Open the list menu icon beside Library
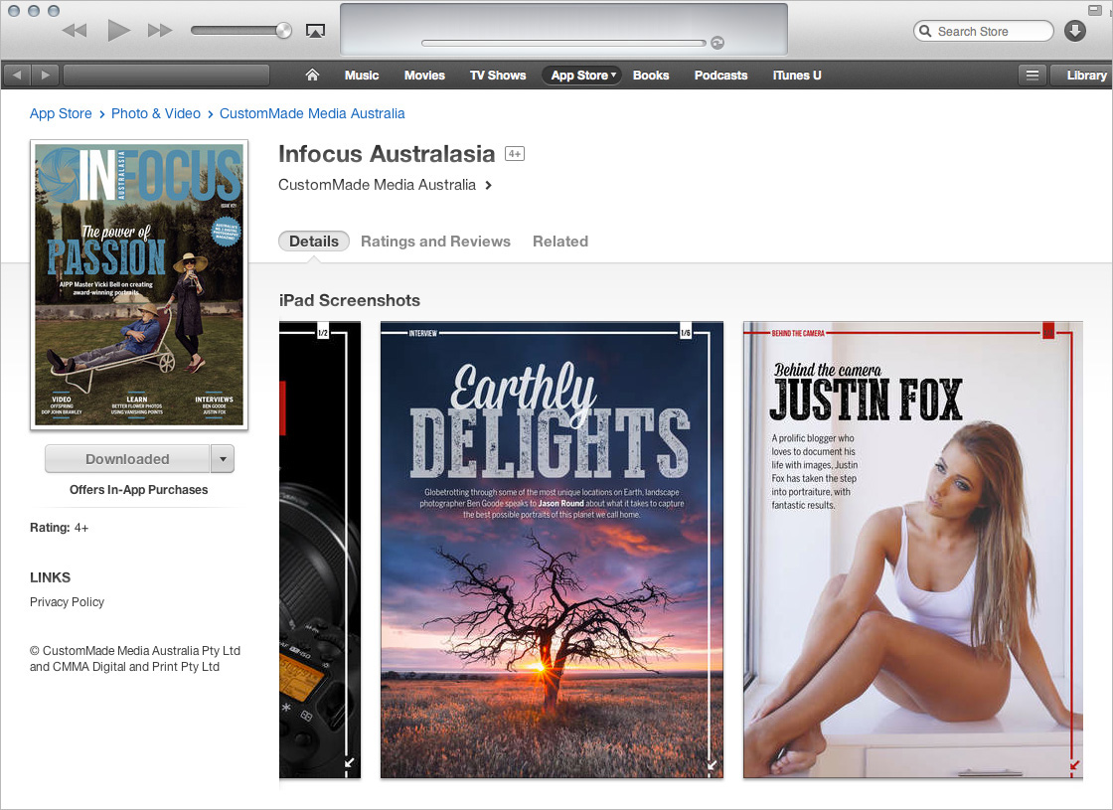1113x810 pixels. pyautogui.click(x=1033, y=76)
